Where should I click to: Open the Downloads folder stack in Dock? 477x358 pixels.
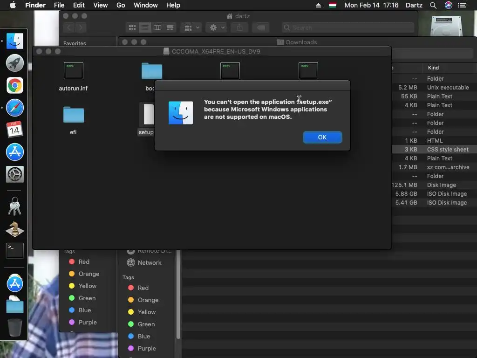14,304
